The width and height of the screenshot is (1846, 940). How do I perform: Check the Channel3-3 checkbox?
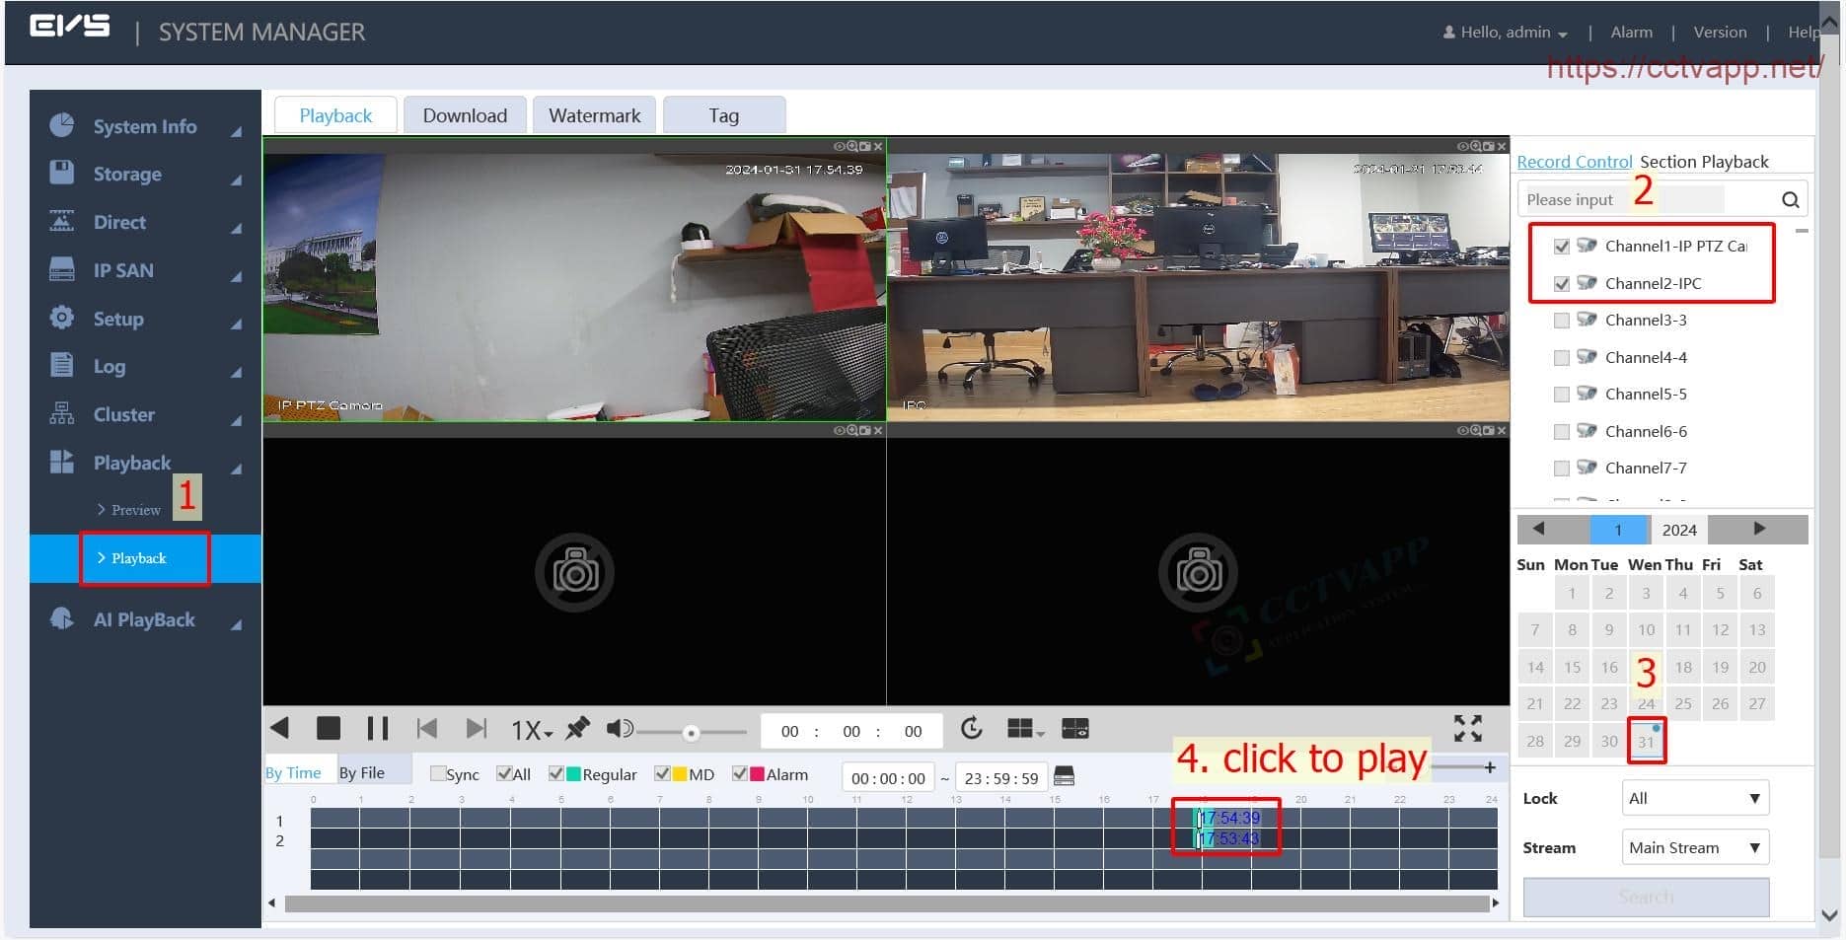[1561, 321]
